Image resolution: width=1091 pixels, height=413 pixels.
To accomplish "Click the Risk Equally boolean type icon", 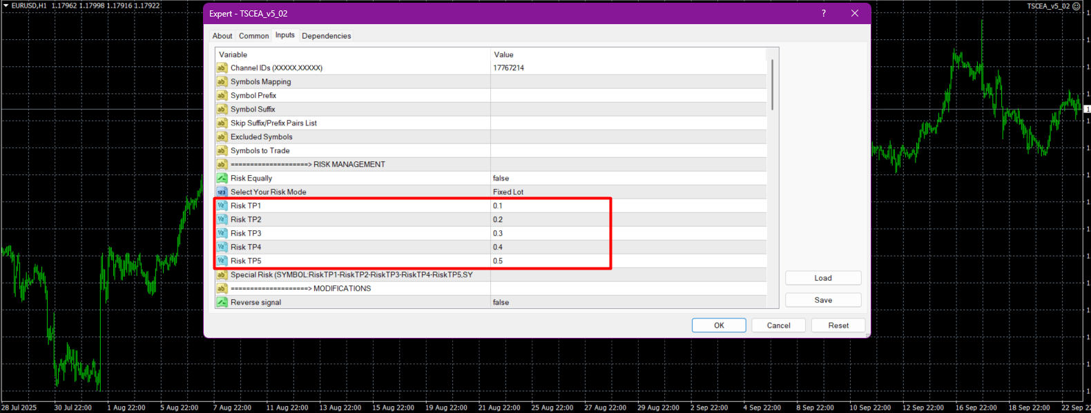I will point(222,178).
